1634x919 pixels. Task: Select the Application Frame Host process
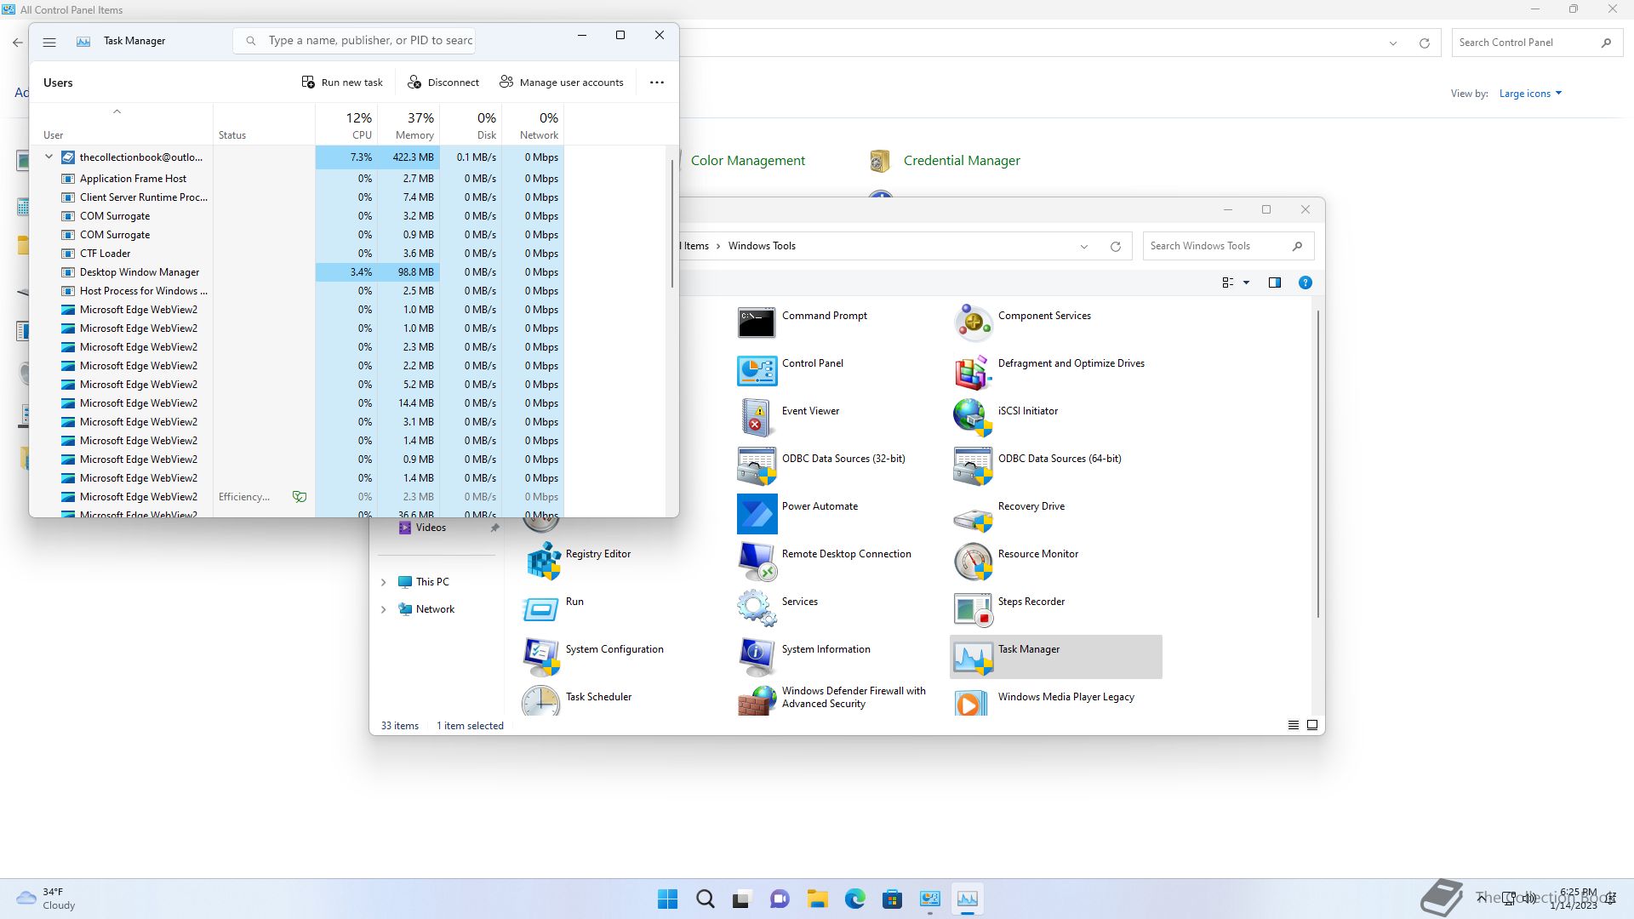coord(297,179)
